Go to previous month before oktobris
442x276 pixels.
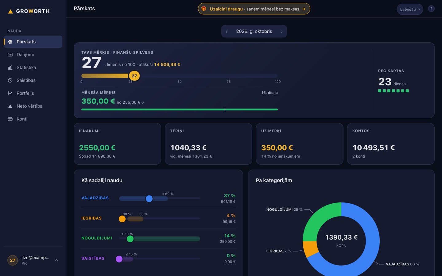point(227,31)
